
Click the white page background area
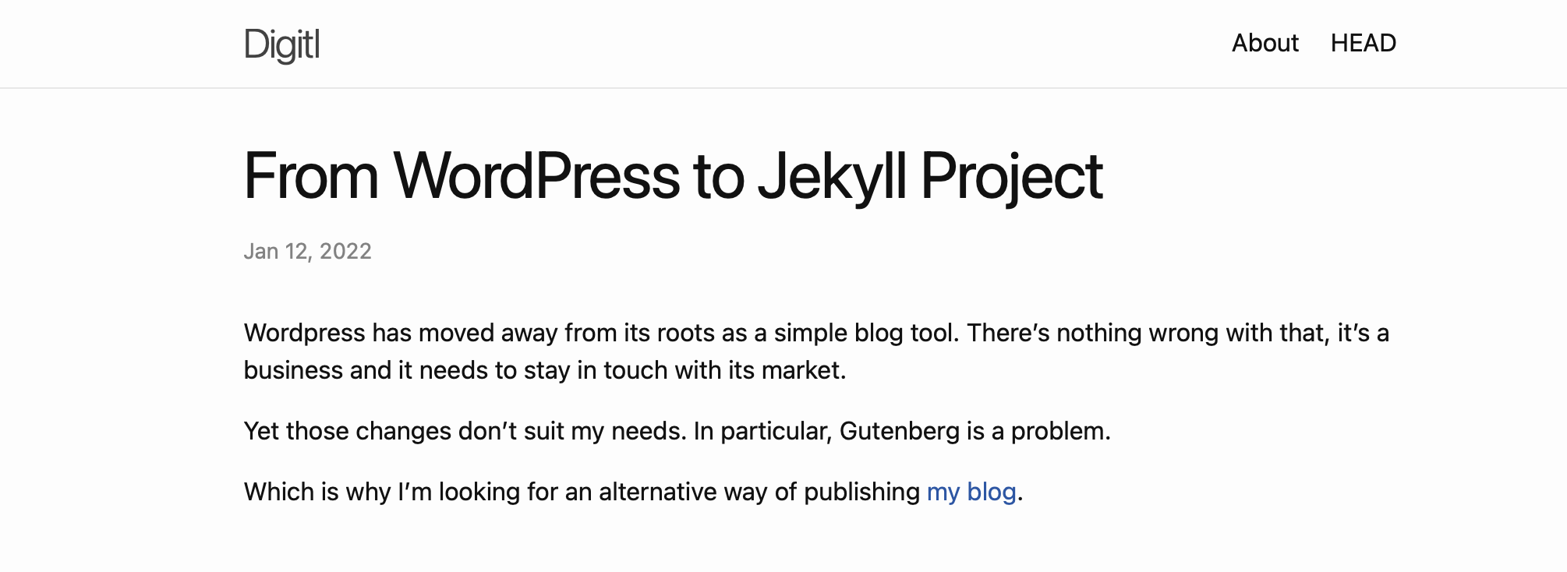(1325, 312)
